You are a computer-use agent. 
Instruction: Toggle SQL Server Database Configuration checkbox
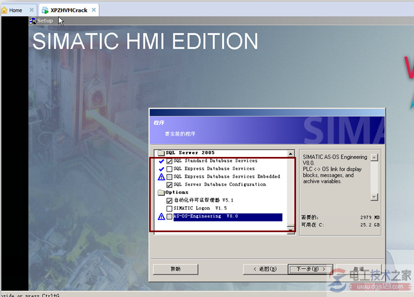click(169, 185)
